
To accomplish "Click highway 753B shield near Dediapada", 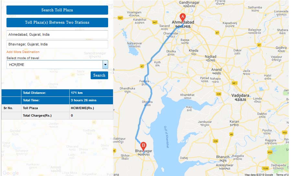I will coord(265,168).
